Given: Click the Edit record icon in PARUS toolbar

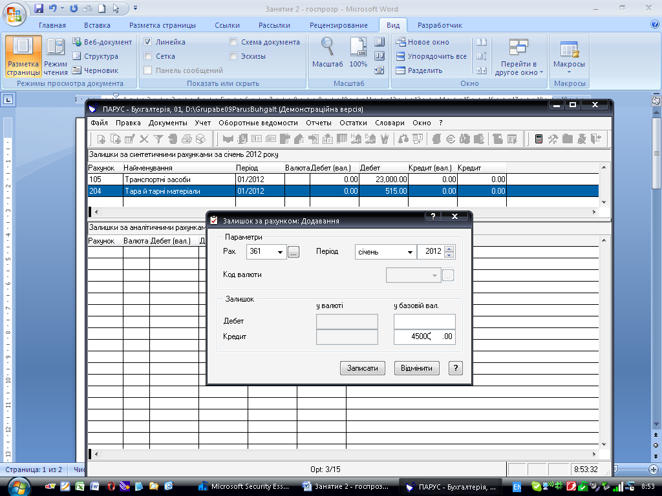Looking at the screenshot, I should pyautogui.click(x=129, y=139).
